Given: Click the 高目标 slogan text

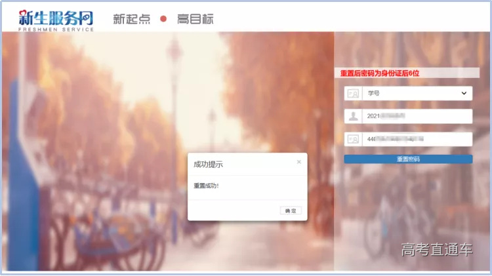Looking at the screenshot, I should tap(195, 19).
